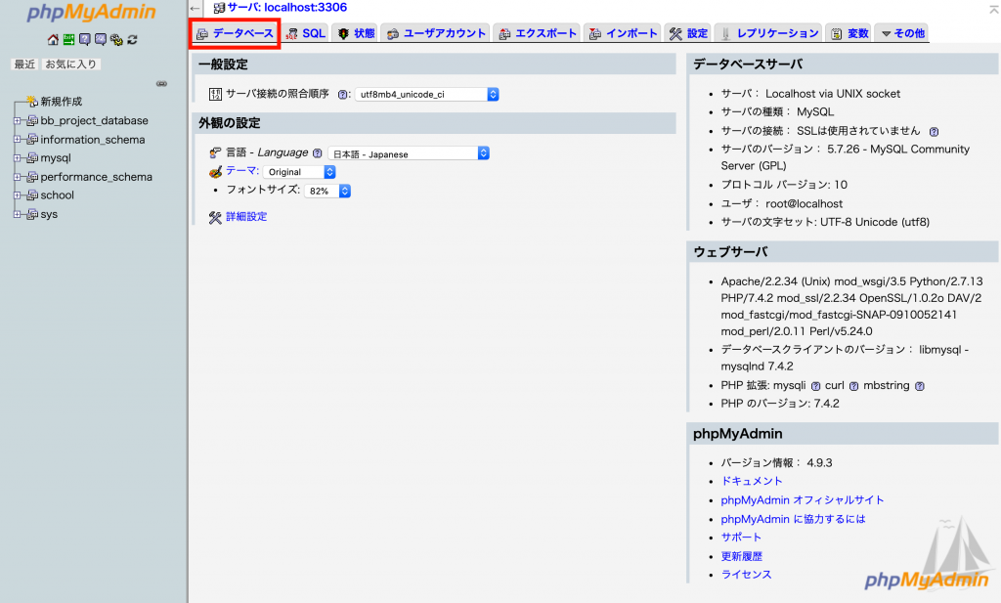Image resolution: width=1001 pixels, height=603 pixels.
Task: Switch to the SQL tab
Action: click(x=305, y=33)
